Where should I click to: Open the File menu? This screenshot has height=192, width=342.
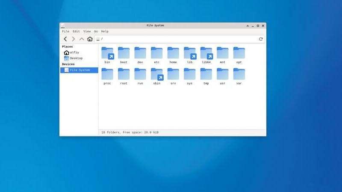point(65,31)
